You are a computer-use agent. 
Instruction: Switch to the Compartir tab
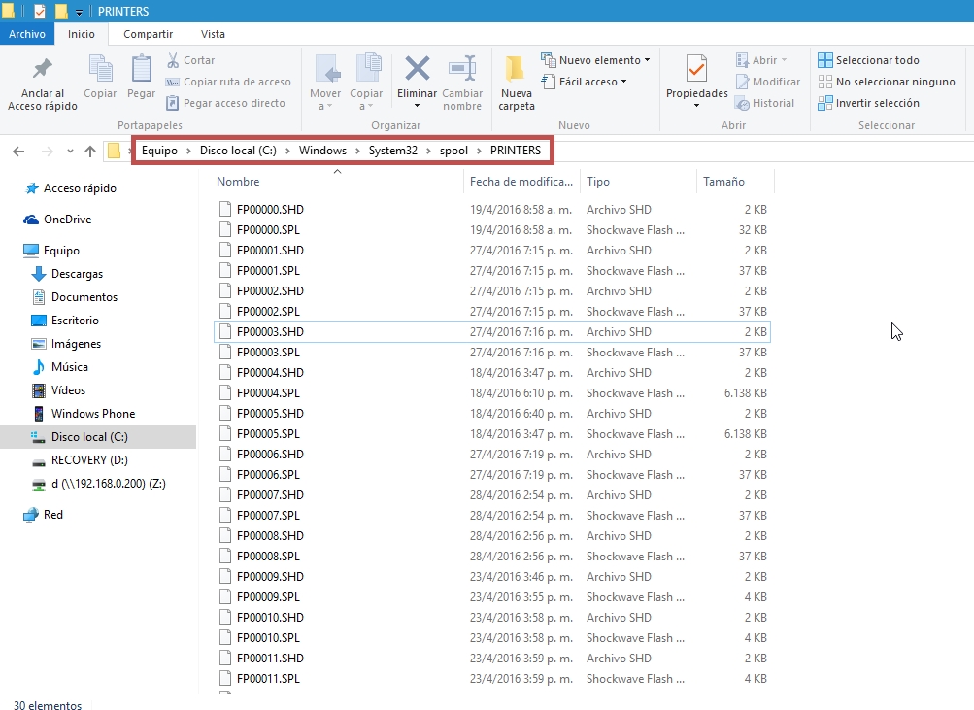148,34
